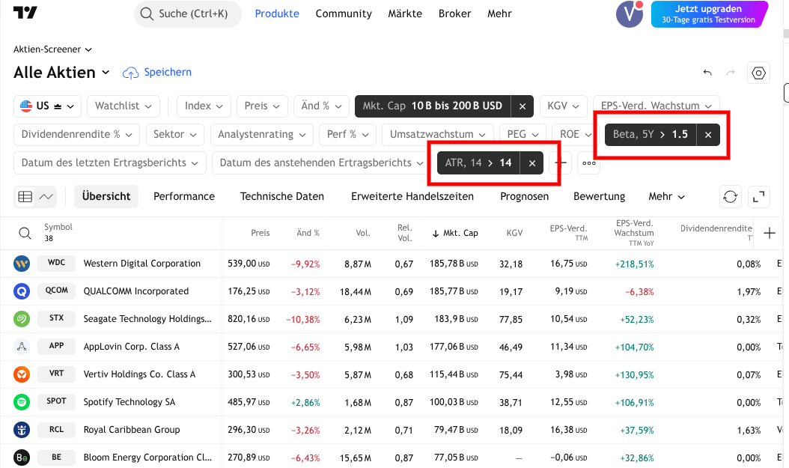This screenshot has height=468, width=789.
Task: Open the user profile avatar
Action: (x=630, y=14)
